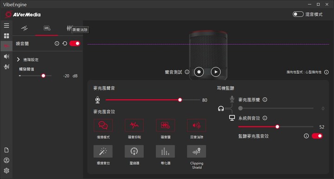Click the 耳機監聽 headphone monitoring heading

(225, 88)
